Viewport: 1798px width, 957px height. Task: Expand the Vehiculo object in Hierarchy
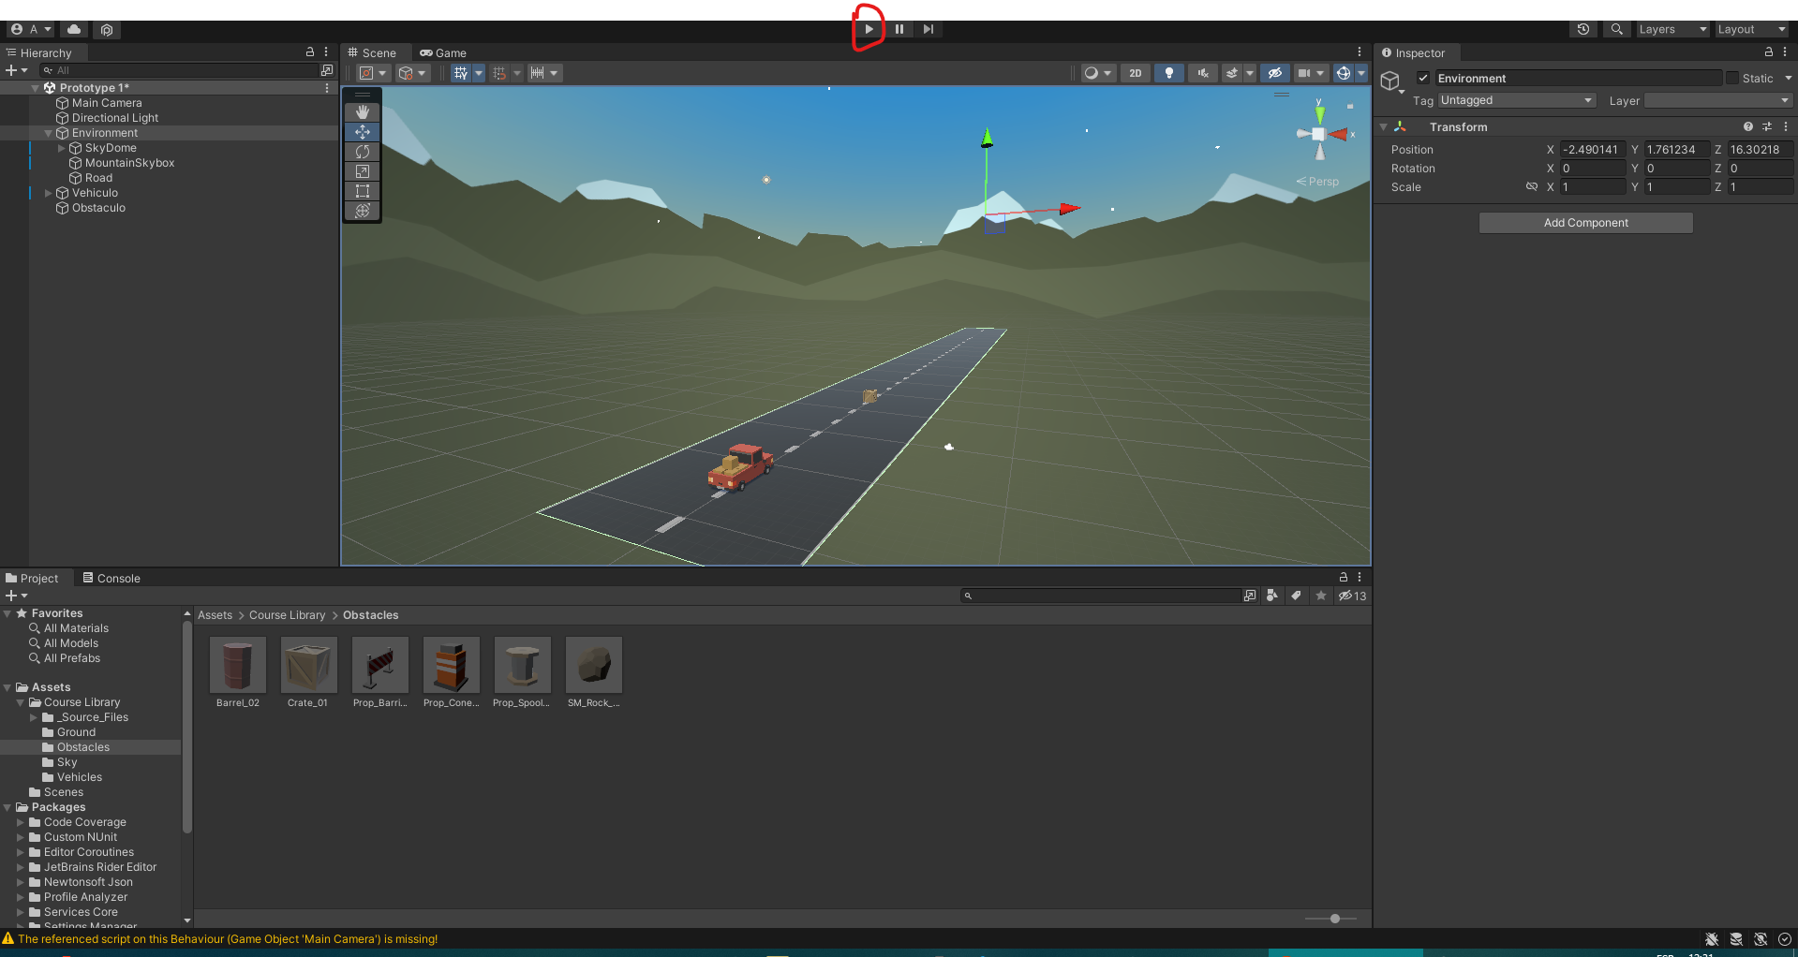point(49,193)
